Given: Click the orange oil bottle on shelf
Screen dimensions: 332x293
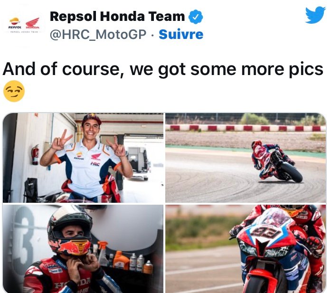Looking at the screenshot, I should pos(121,260).
